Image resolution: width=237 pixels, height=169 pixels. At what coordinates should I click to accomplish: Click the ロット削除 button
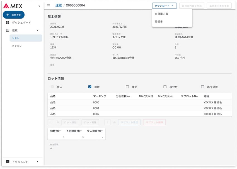click(x=90, y=122)
